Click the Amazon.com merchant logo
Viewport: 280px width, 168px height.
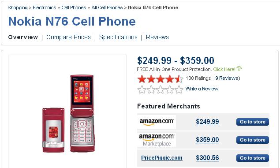pyautogui.click(x=157, y=122)
